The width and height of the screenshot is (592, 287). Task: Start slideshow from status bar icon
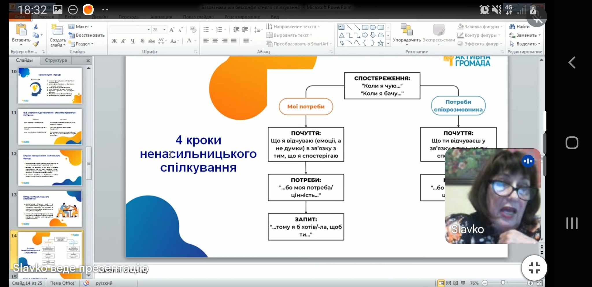(463, 283)
